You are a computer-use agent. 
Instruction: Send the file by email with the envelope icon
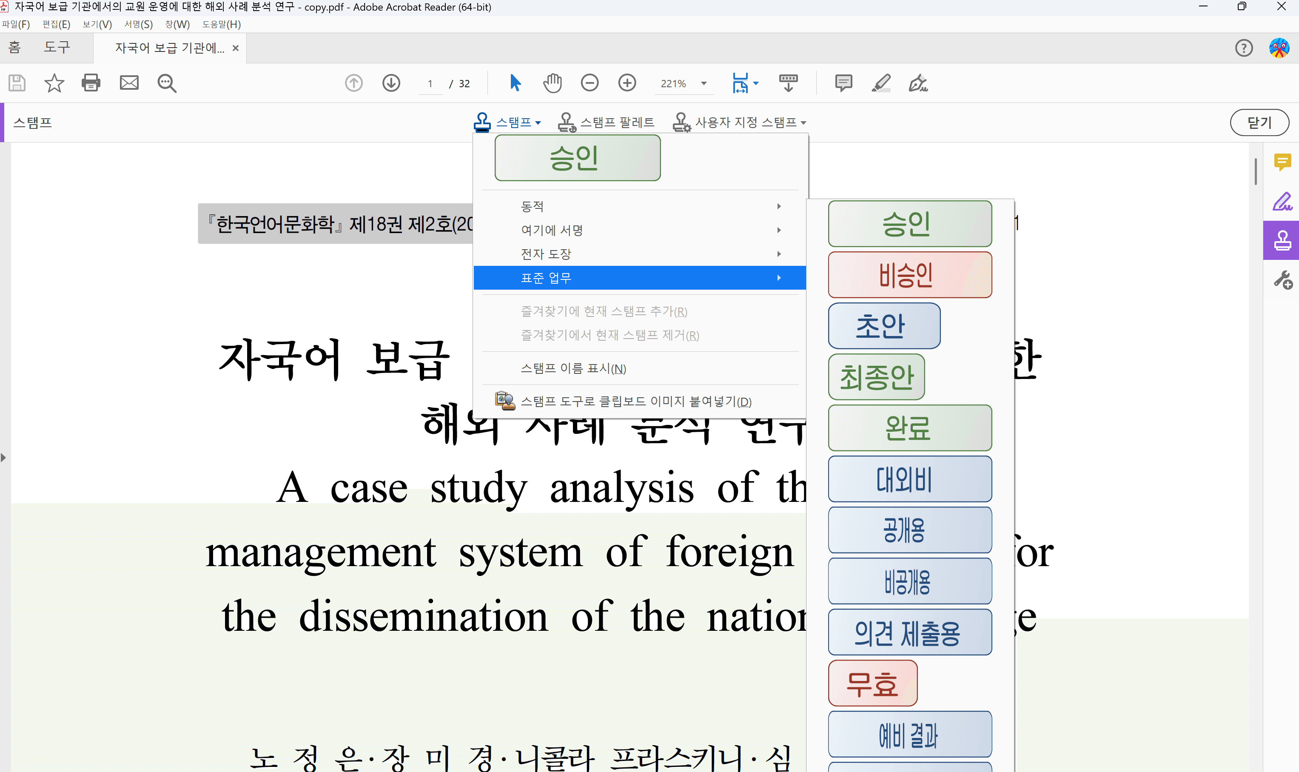[x=129, y=83]
